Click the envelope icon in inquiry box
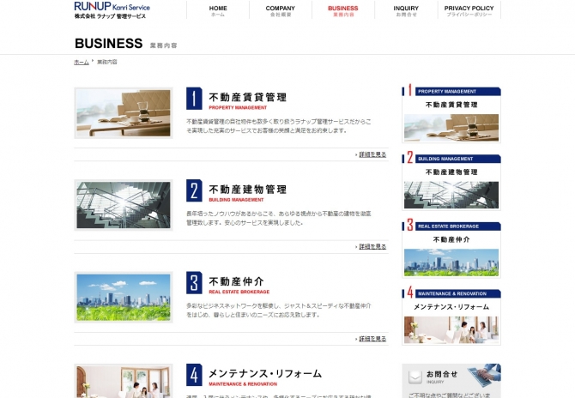This screenshot has height=398, width=575. click(x=415, y=377)
